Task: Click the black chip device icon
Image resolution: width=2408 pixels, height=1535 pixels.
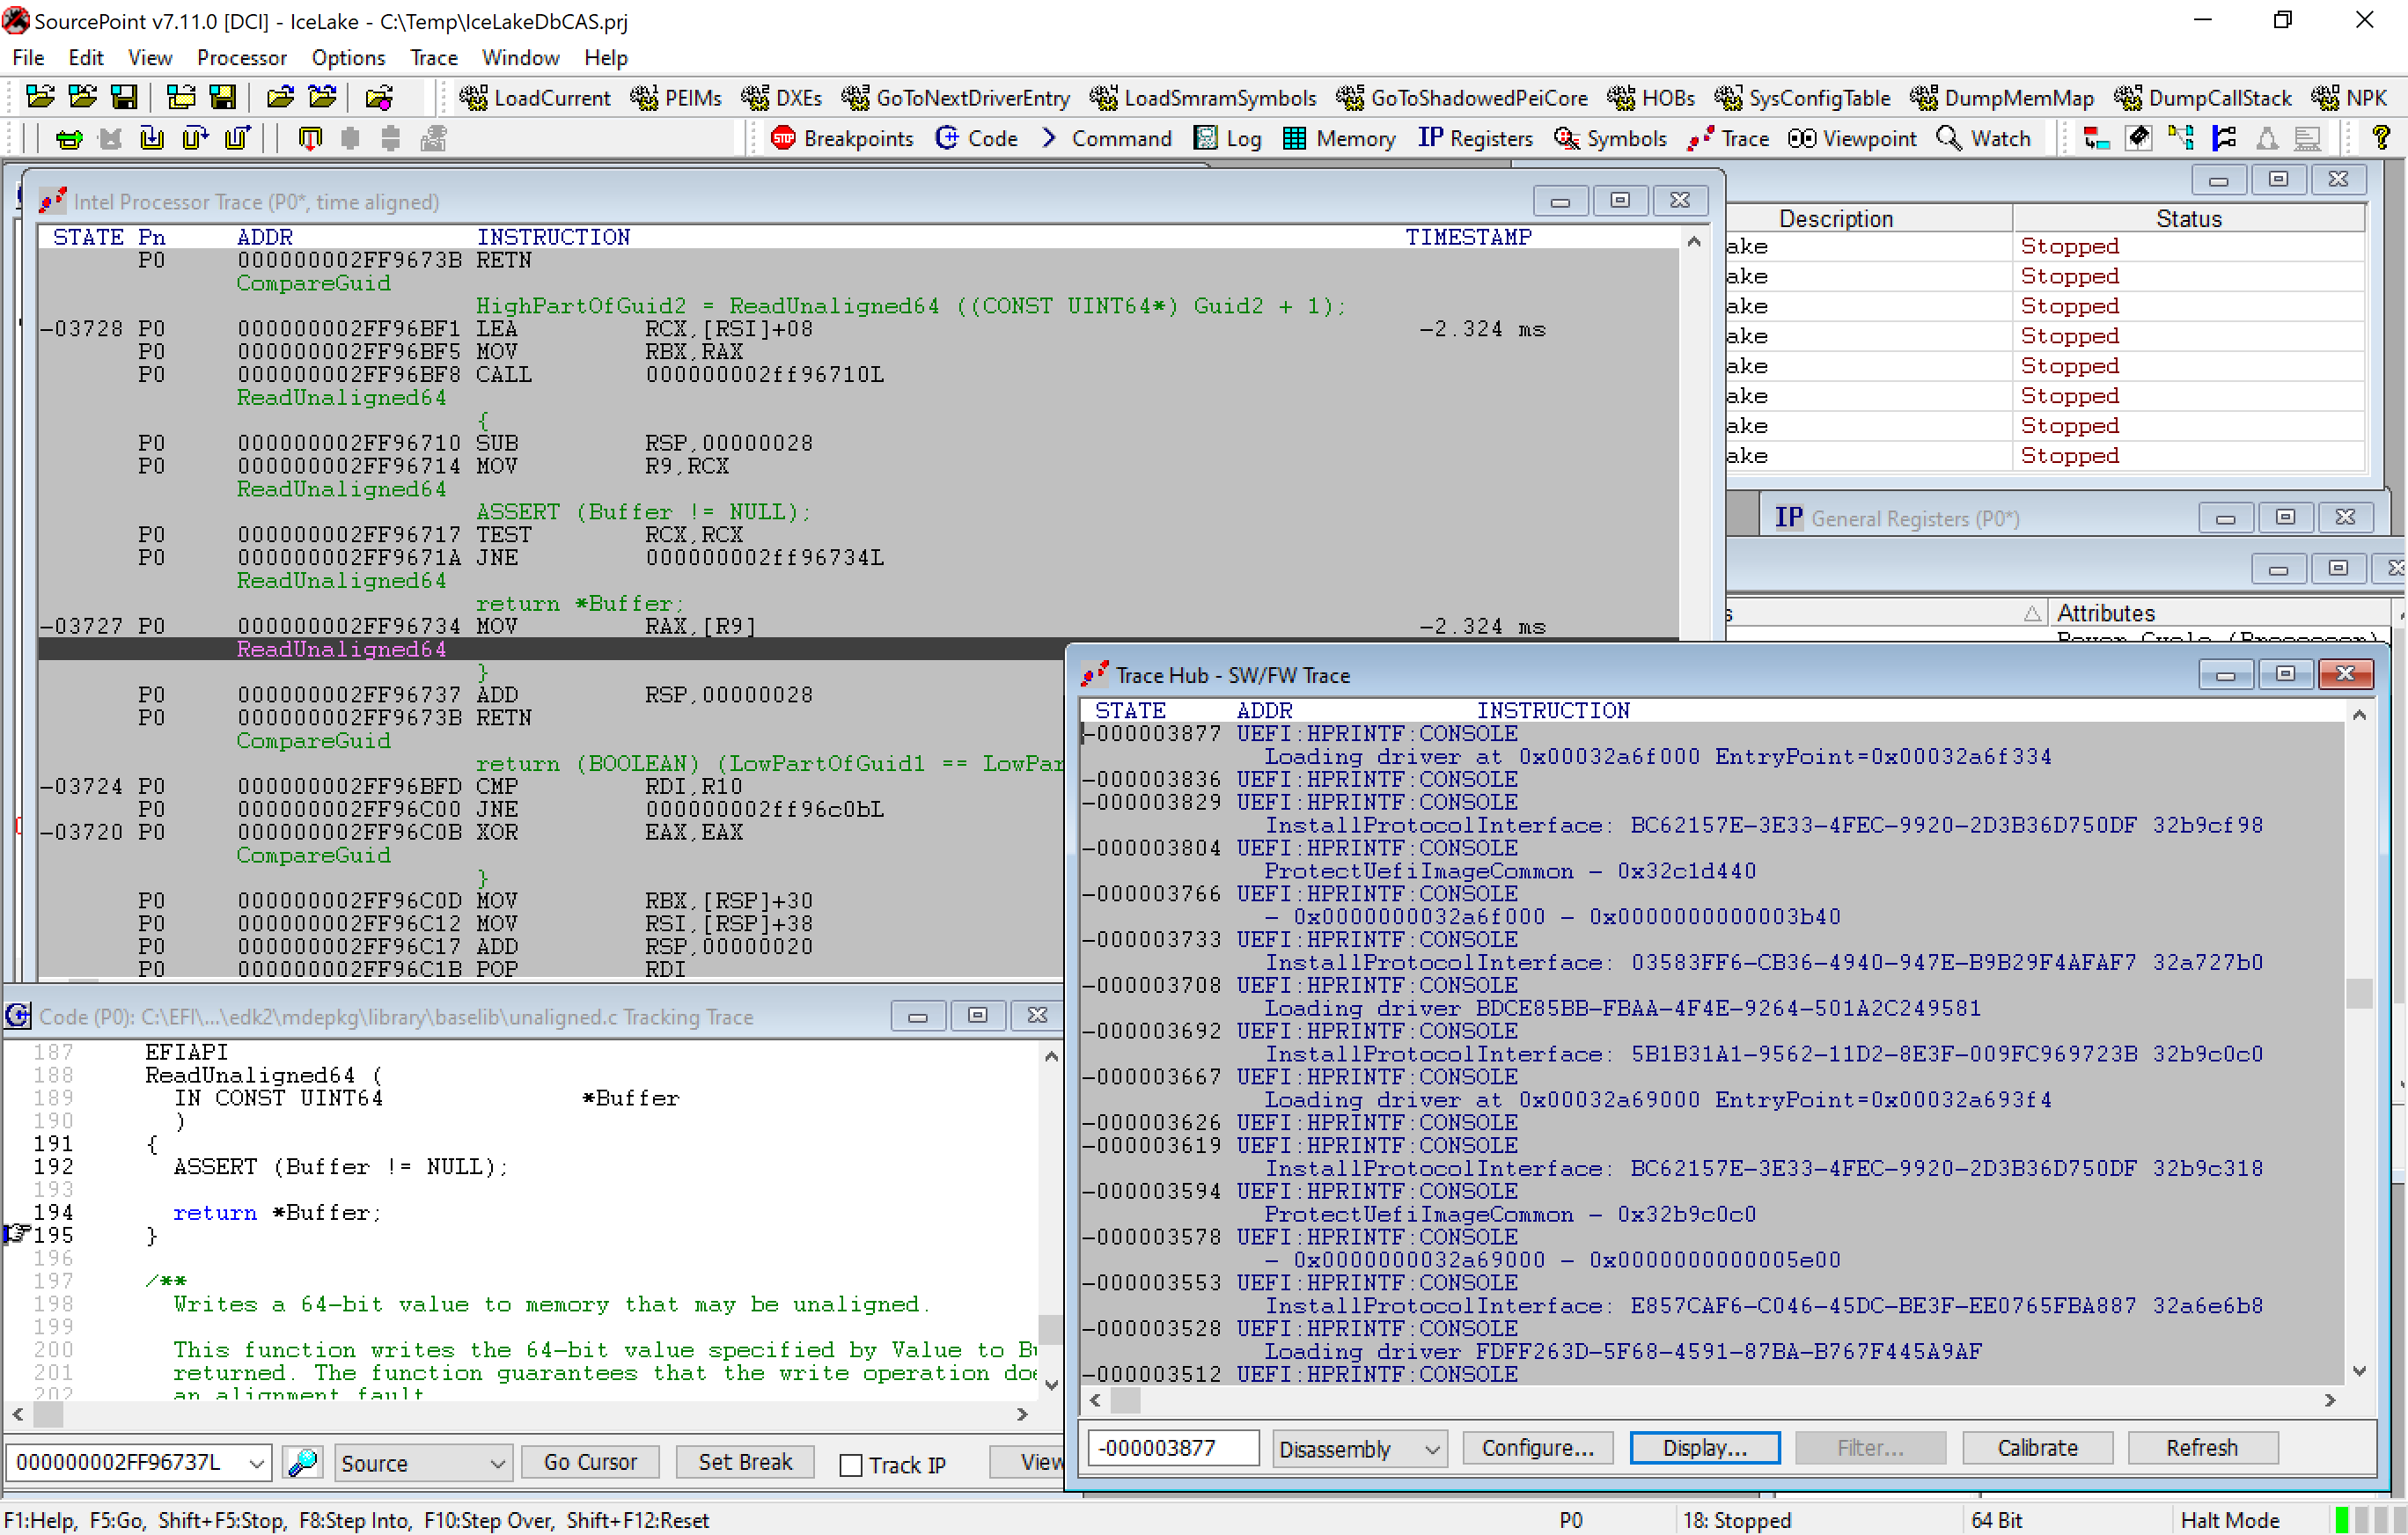Action: [x=2139, y=139]
